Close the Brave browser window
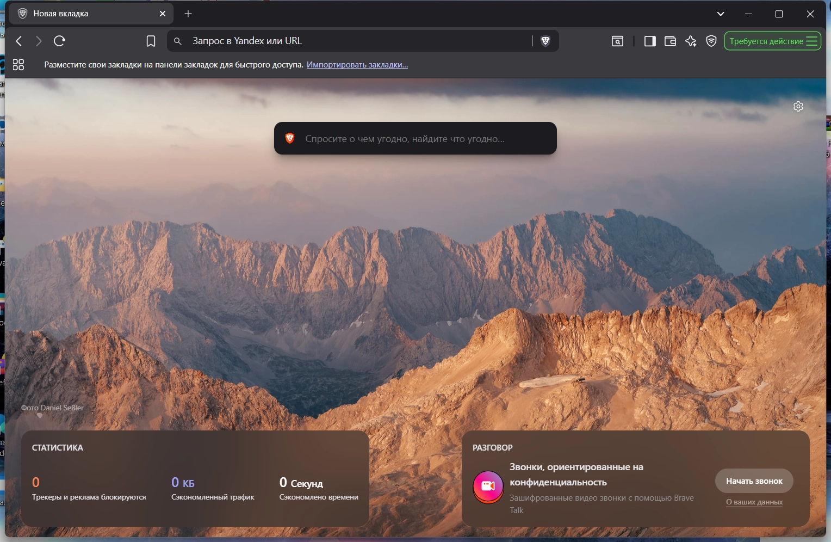 coord(810,14)
